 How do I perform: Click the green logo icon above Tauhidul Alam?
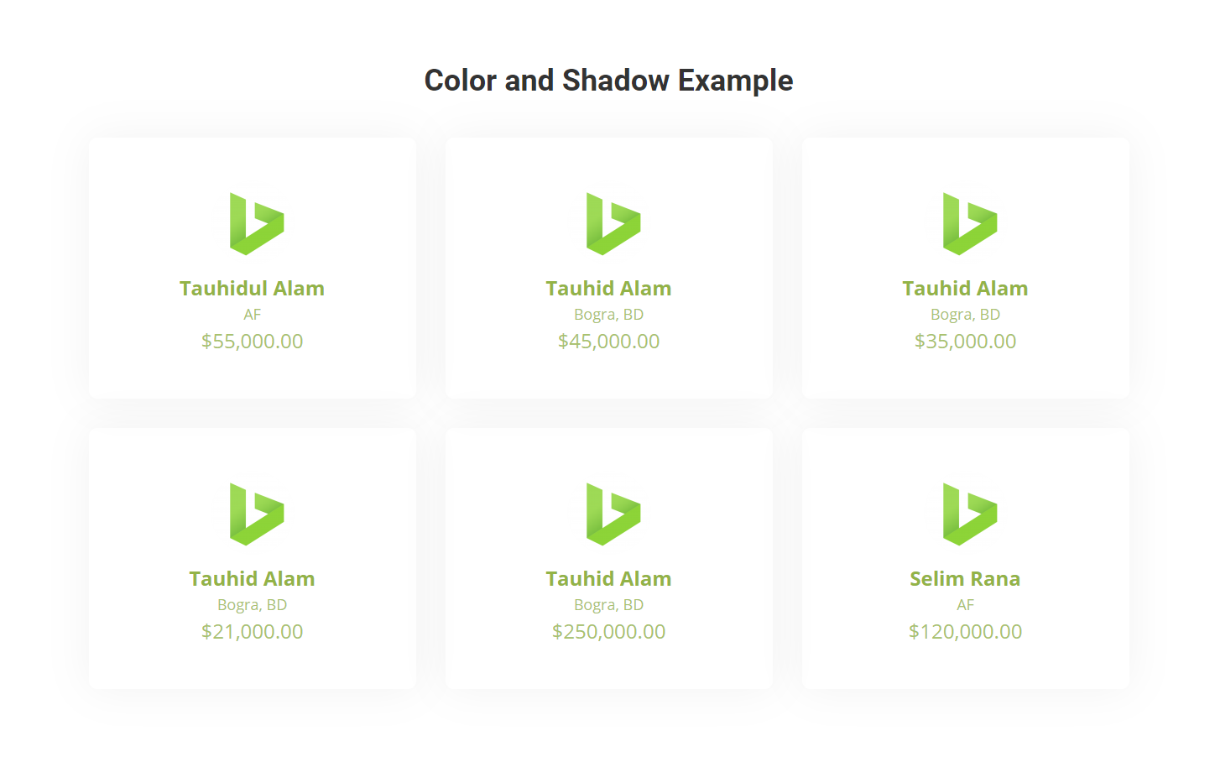256,224
